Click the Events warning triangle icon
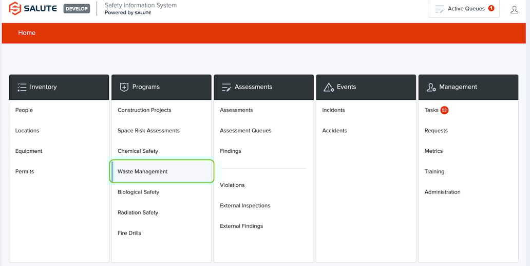530x266 pixels. pos(328,87)
